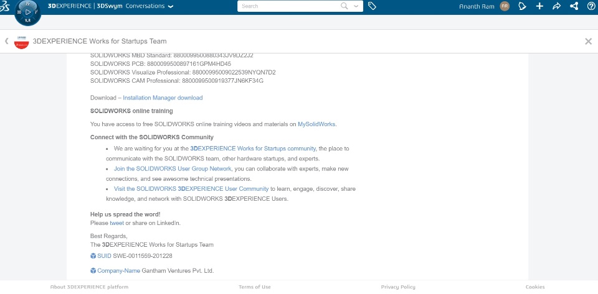This screenshot has width=598, height=294.
Task: Open the MySolidWorks link
Action: tap(316, 124)
